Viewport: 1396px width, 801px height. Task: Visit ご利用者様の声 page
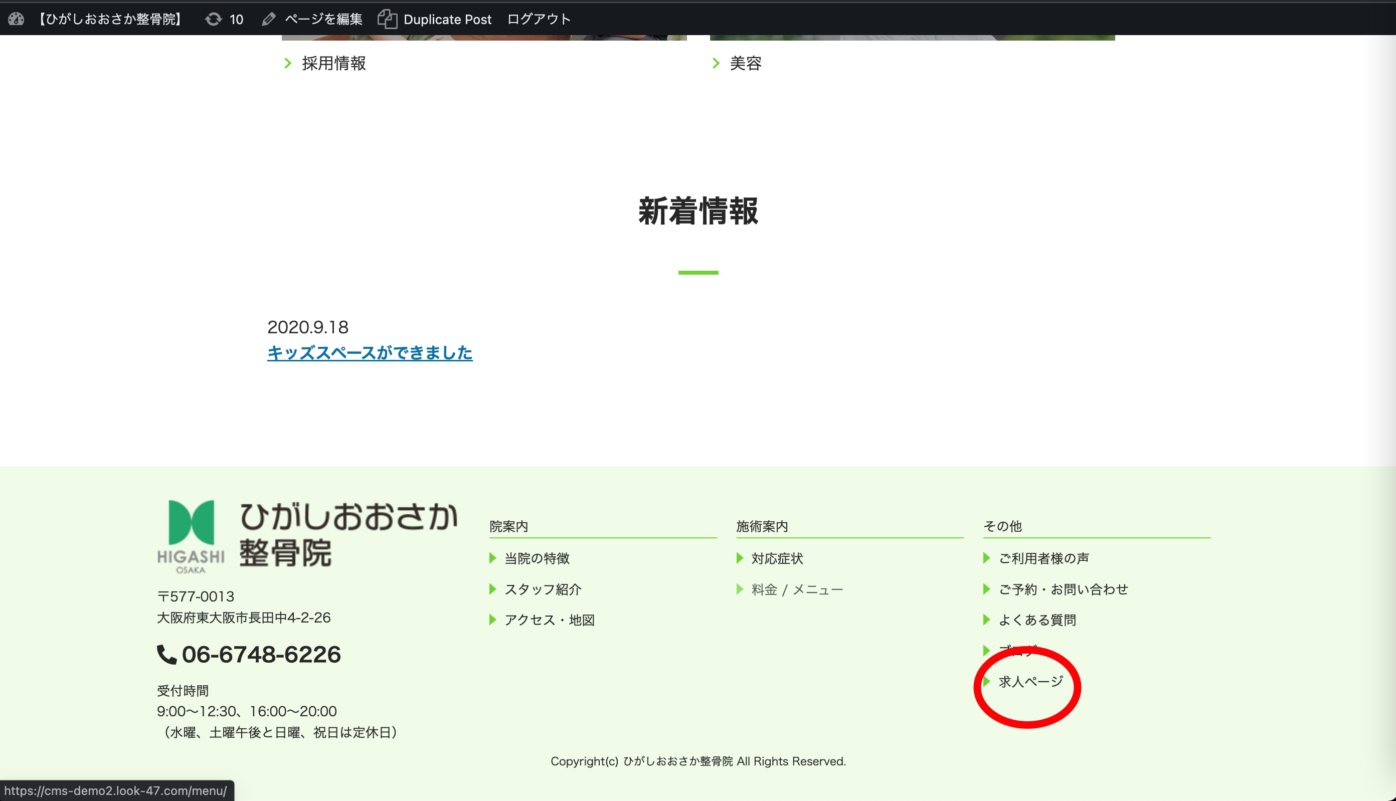(x=1043, y=558)
